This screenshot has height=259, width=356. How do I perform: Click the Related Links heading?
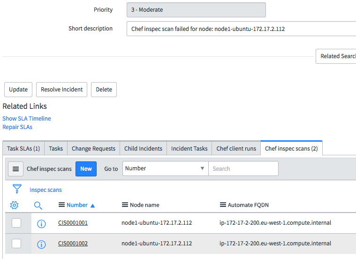pos(24,106)
